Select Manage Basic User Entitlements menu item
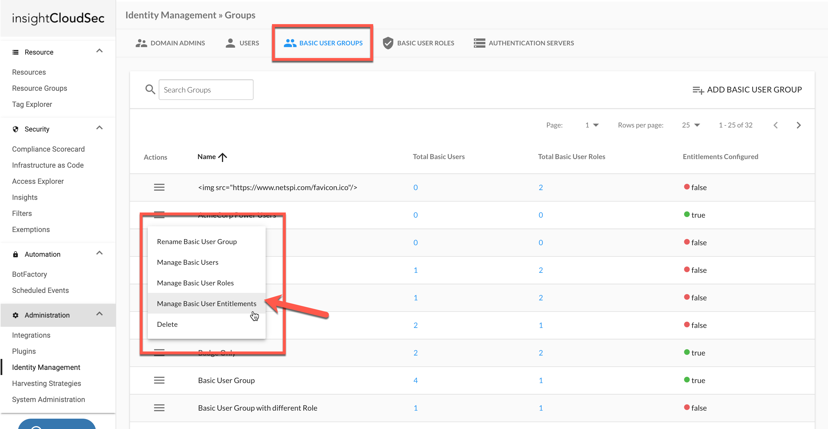This screenshot has height=429, width=828. click(206, 304)
